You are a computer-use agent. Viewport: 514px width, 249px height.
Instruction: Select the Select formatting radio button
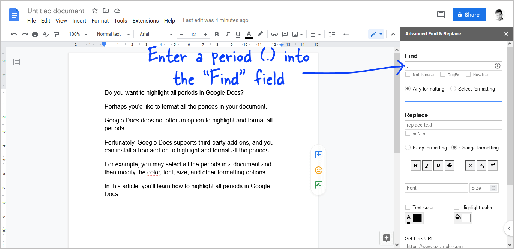point(453,88)
